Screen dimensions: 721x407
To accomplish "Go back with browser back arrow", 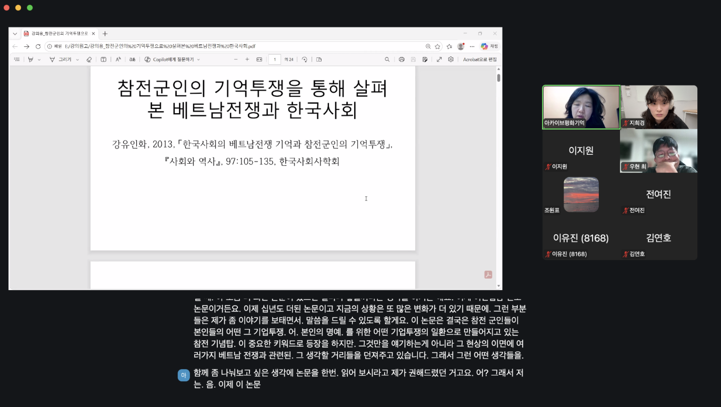I will [x=15, y=46].
